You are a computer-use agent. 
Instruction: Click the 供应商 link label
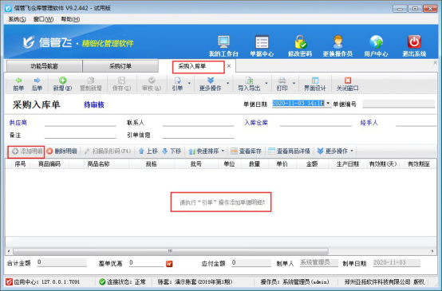(x=18, y=123)
